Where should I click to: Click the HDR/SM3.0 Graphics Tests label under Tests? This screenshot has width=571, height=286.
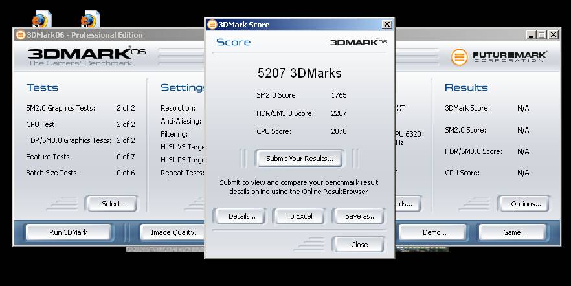69,140
